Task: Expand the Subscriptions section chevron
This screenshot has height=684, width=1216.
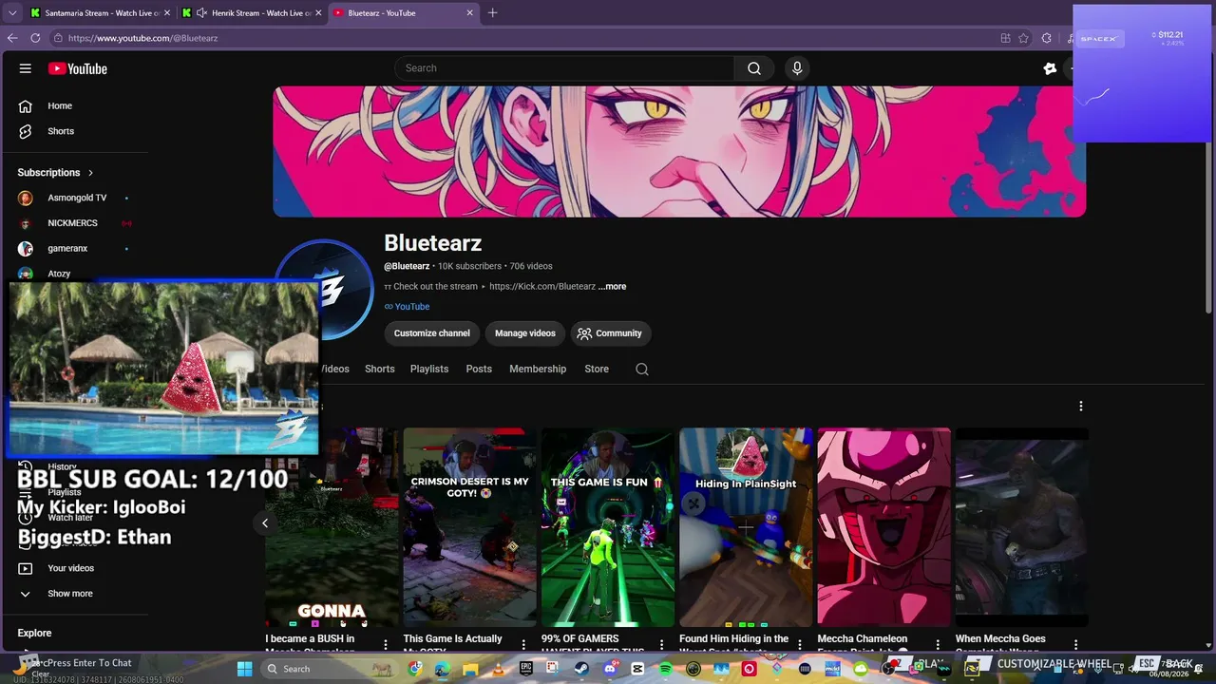Action: click(x=90, y=173)
